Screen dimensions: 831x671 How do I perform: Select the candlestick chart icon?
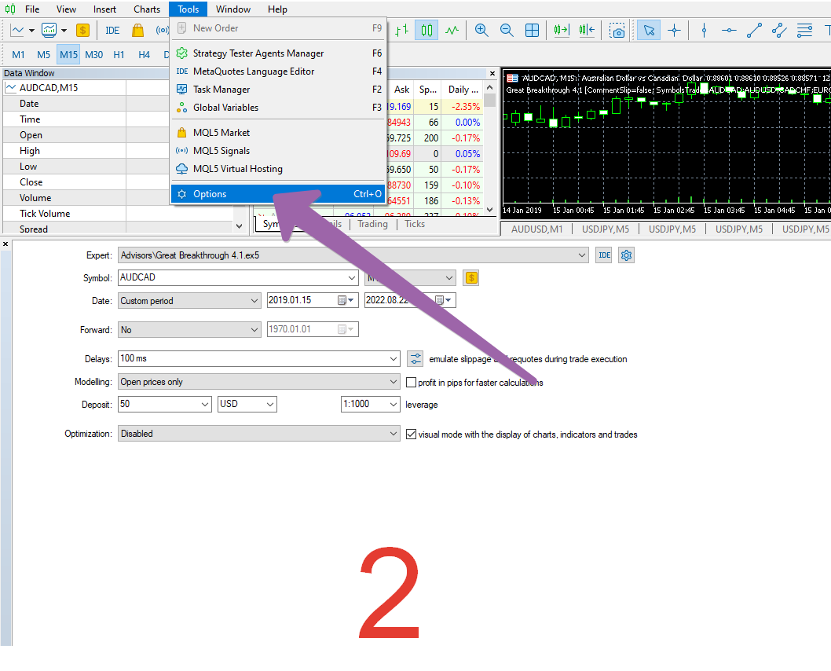coord(426,30)
